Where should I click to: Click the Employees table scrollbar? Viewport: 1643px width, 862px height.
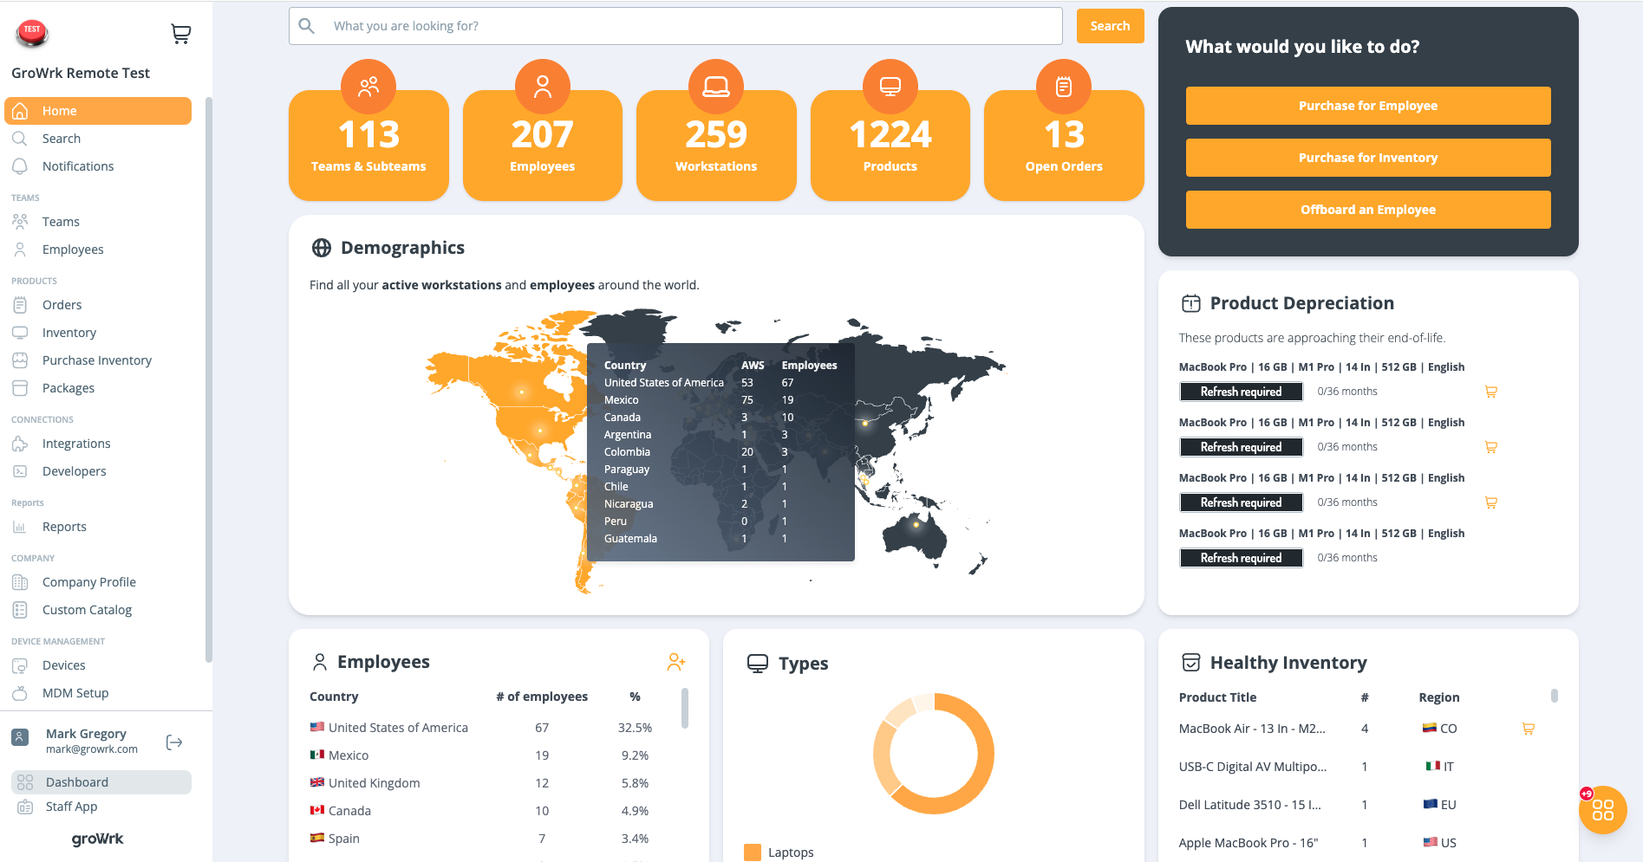[x=685, y=708]
